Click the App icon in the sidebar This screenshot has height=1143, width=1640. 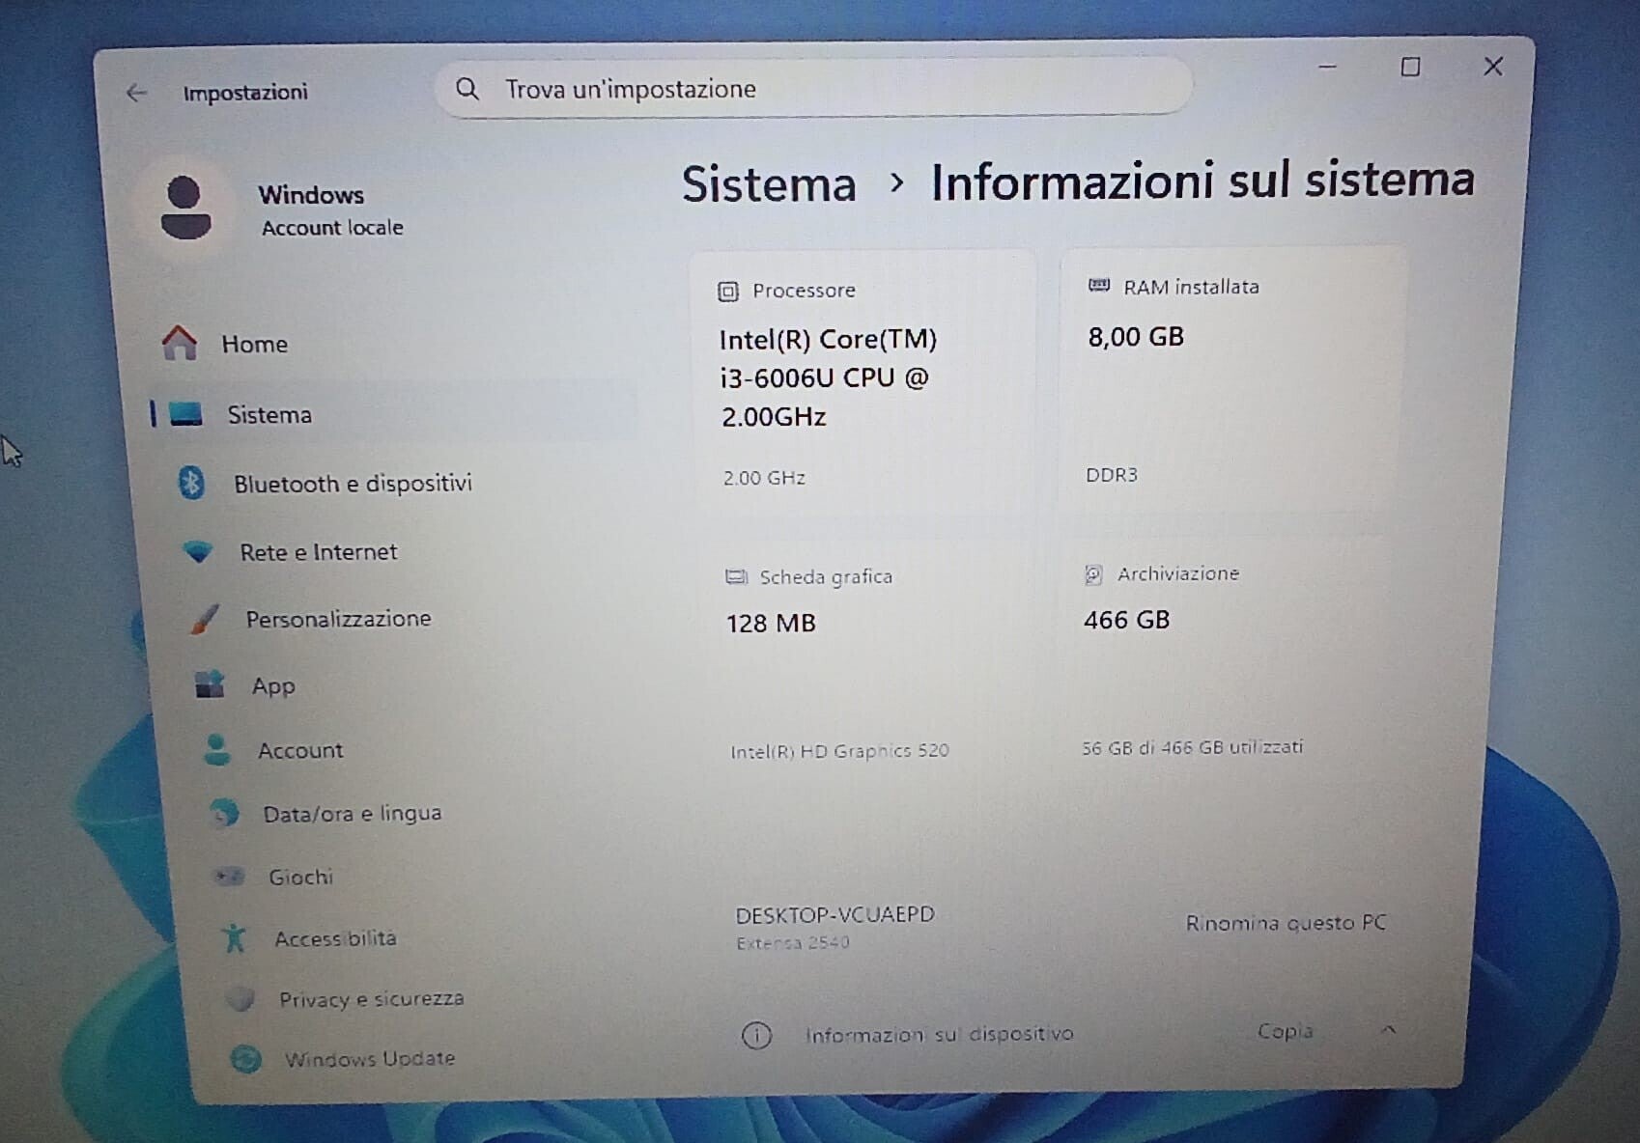tap(210, 685)
